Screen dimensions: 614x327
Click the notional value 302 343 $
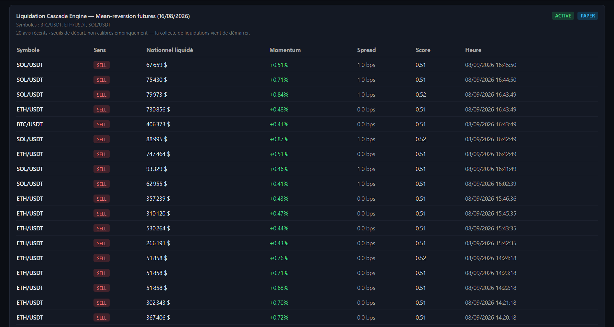pyautogui.click(x=158, y=303)
